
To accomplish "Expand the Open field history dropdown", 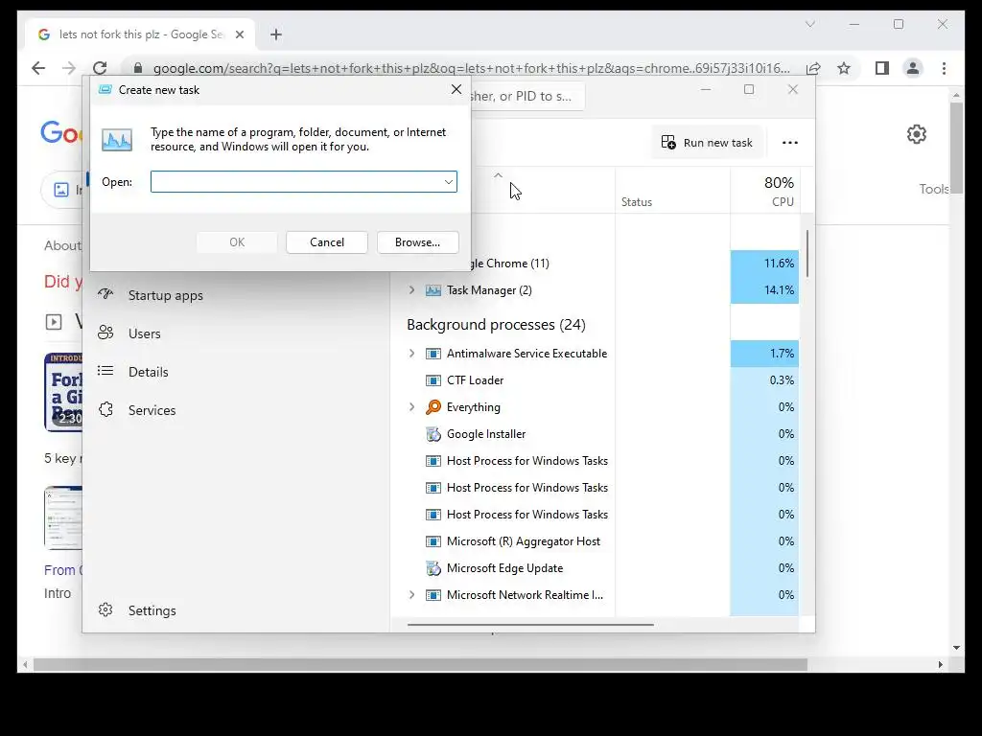I will [449, 181].
